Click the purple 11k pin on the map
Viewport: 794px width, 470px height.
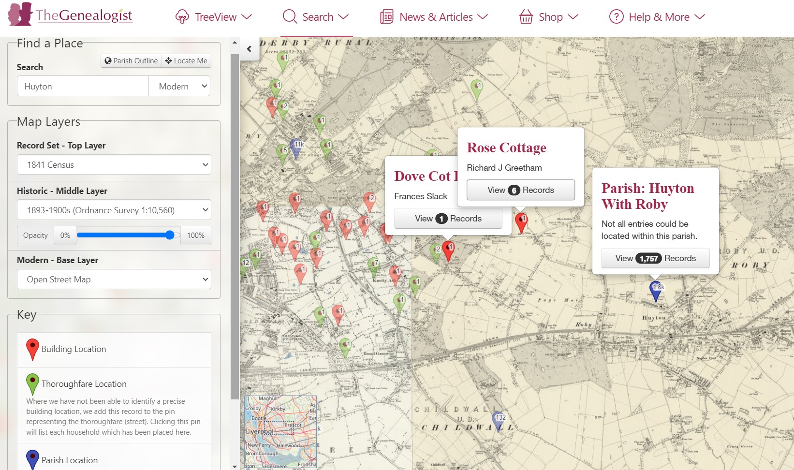296,147
